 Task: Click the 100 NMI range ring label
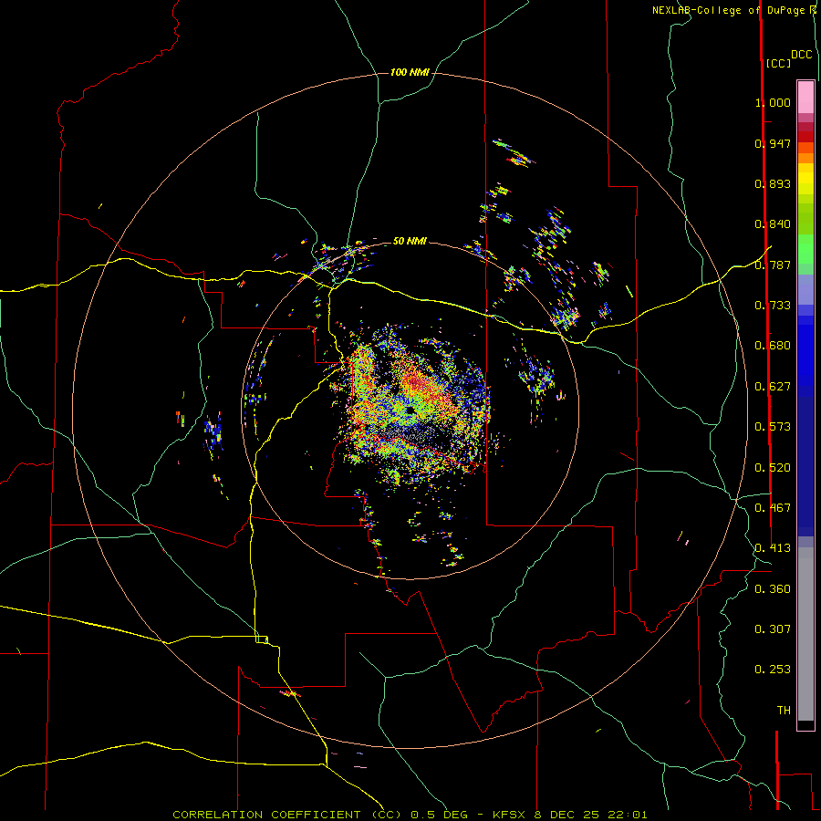tap(410, 72)
